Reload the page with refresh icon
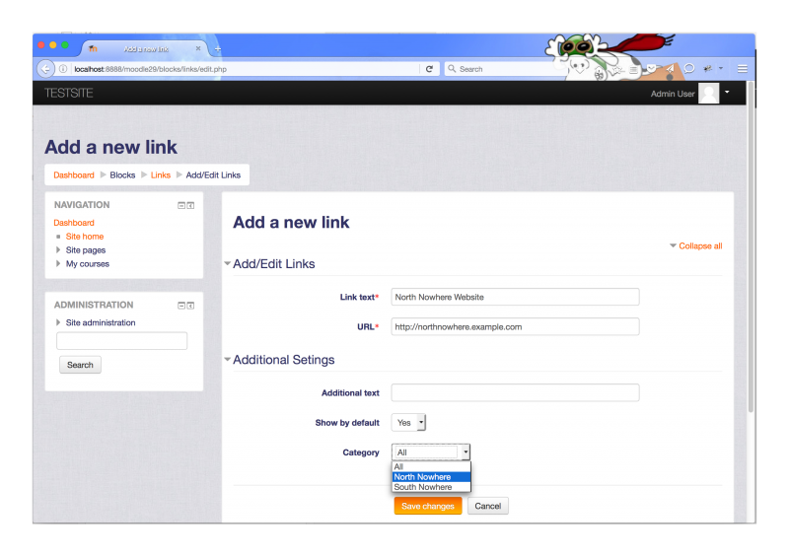 pyautogui.click(x=429, y=69)
